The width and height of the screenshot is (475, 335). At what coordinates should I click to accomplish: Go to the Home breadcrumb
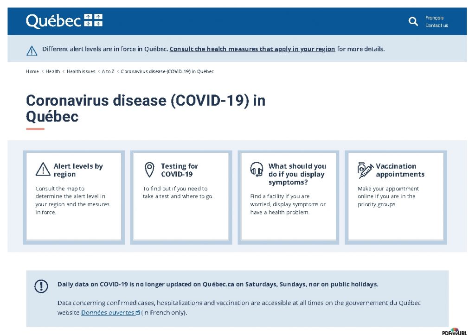click(32, 71)
